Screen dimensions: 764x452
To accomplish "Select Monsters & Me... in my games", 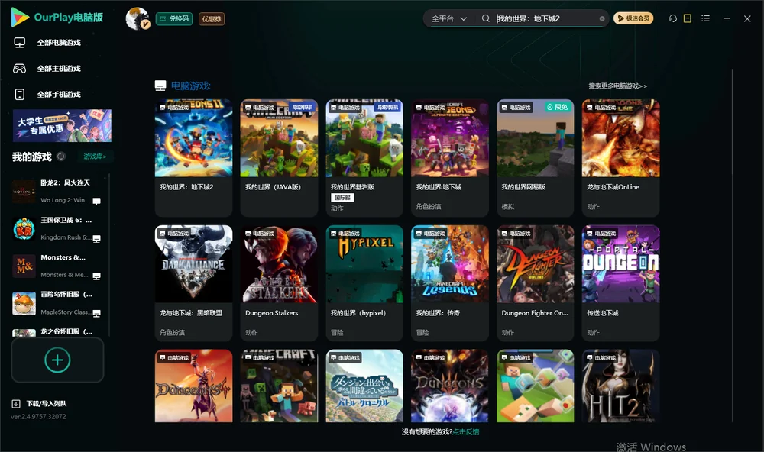I will (57, 266).
